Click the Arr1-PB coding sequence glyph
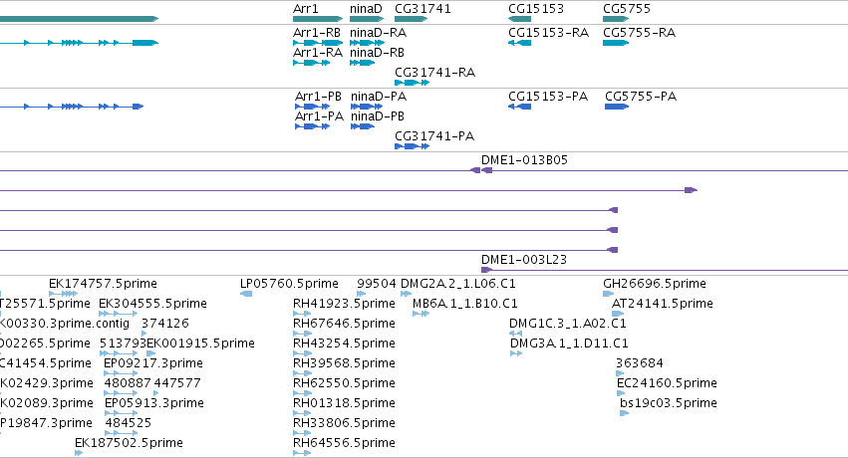 [x=312, y=107]
